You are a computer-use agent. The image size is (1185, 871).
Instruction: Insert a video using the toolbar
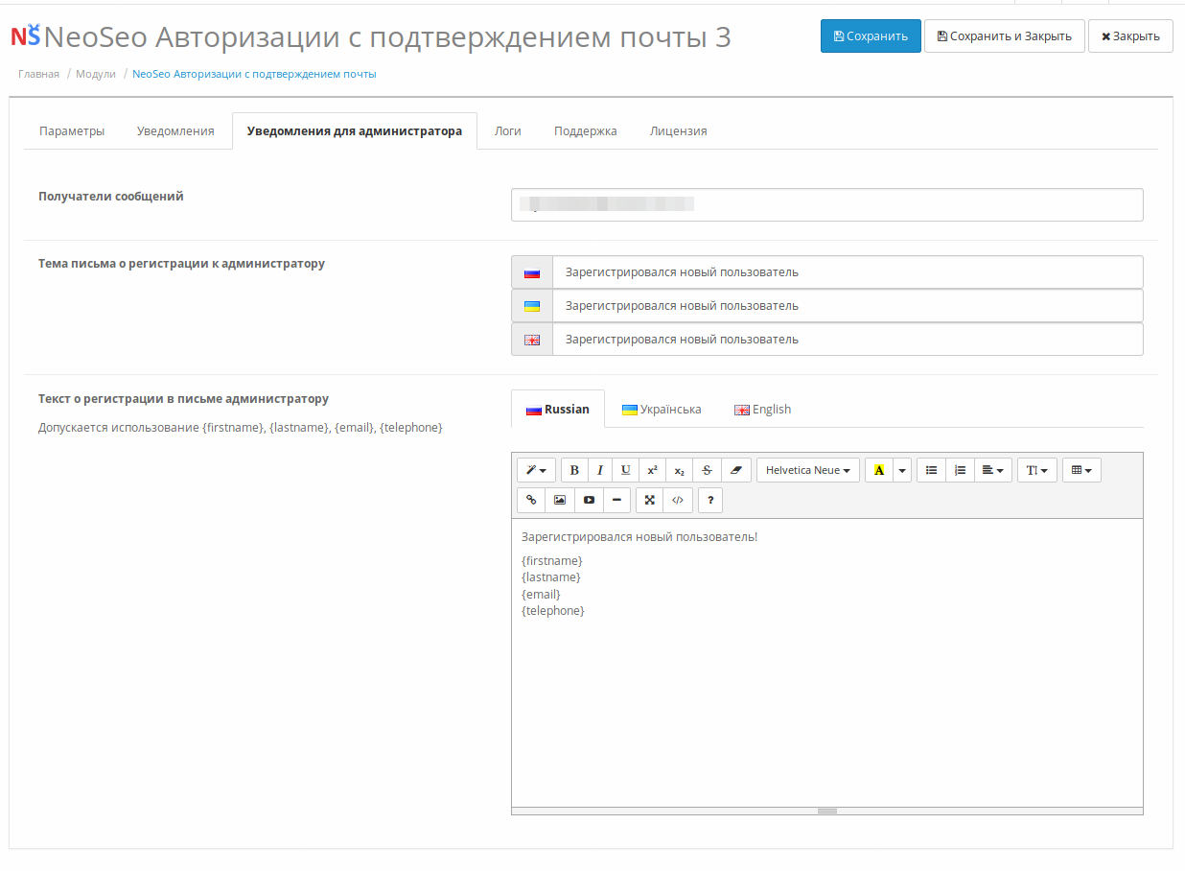tap(589, 500)
